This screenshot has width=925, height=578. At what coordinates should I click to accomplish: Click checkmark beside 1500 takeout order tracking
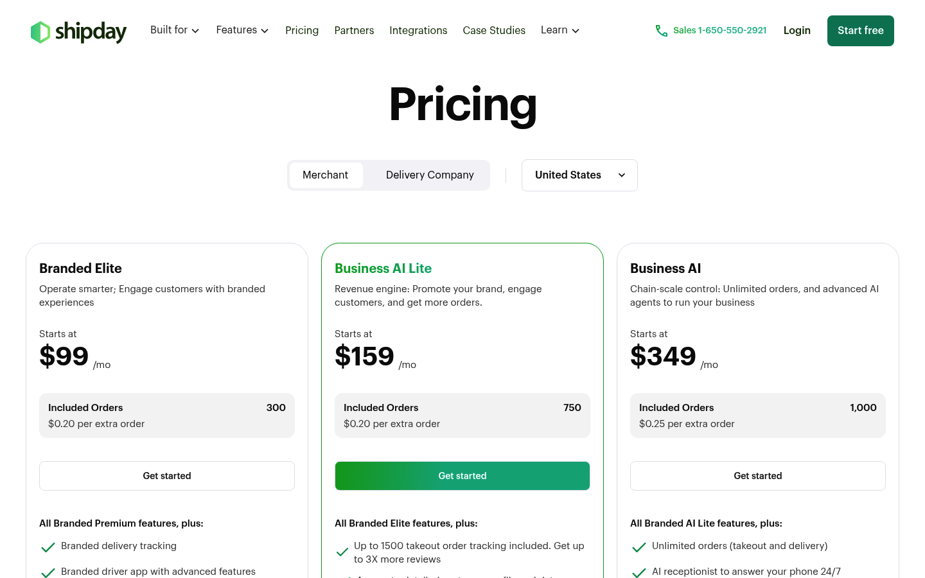tap(342, 552)
